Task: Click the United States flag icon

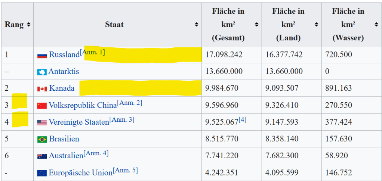Action: [42, 122]
